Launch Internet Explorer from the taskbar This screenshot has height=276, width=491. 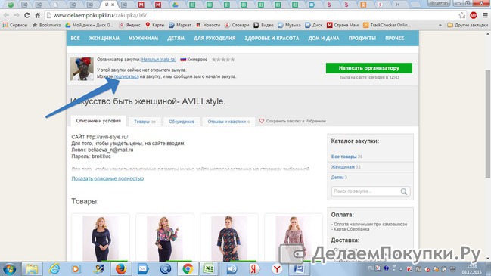pyautogui.click(x=54, y=269)
